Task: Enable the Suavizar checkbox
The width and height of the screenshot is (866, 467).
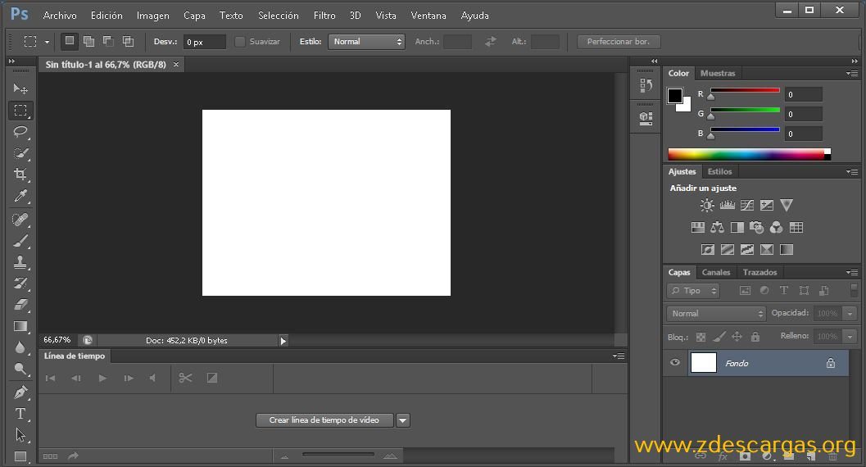Action: [240, 42]
